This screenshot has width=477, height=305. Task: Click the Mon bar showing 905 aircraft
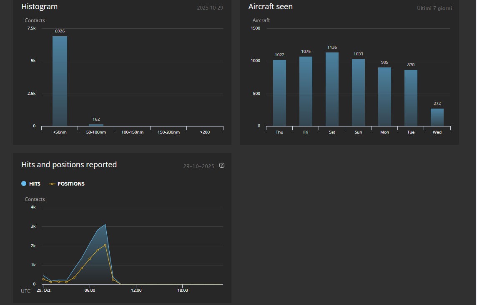click(384, 97)
